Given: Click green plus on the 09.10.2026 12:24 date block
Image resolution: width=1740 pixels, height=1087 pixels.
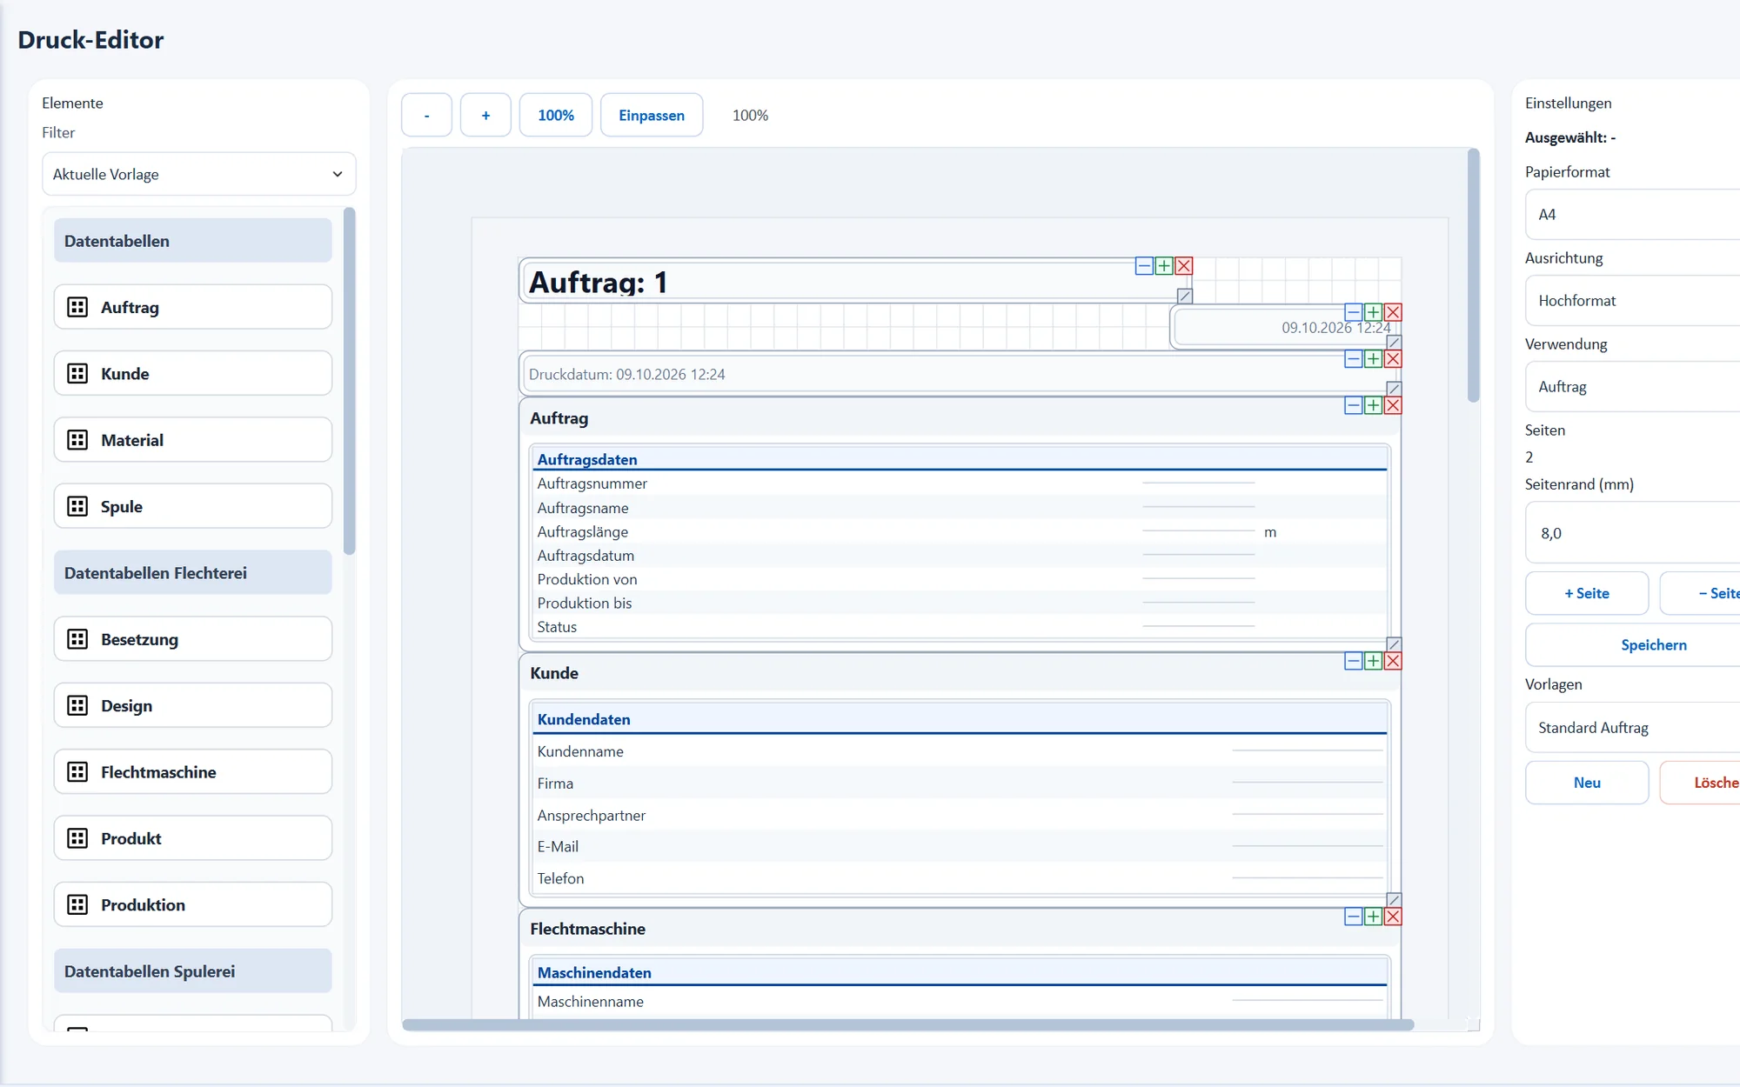Looking at the screenshot, I should pyautogui.click(x=1373, y=312).
